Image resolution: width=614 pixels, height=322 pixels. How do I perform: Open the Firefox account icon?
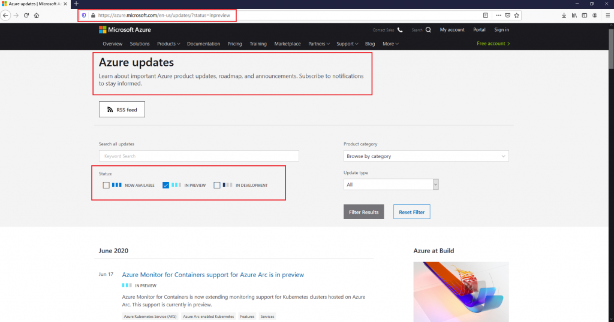pyautogui.click(x=595, y=15)
